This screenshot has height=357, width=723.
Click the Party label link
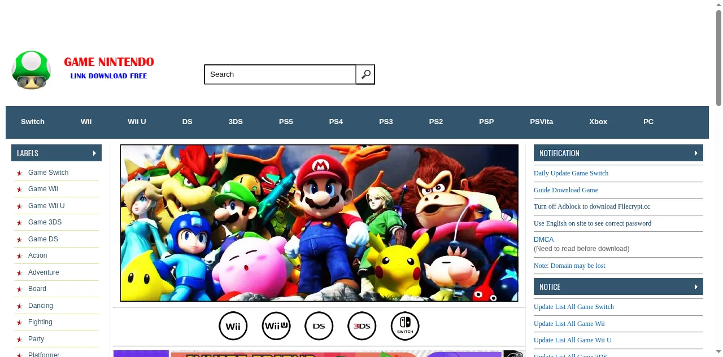(x=36, y=339)
